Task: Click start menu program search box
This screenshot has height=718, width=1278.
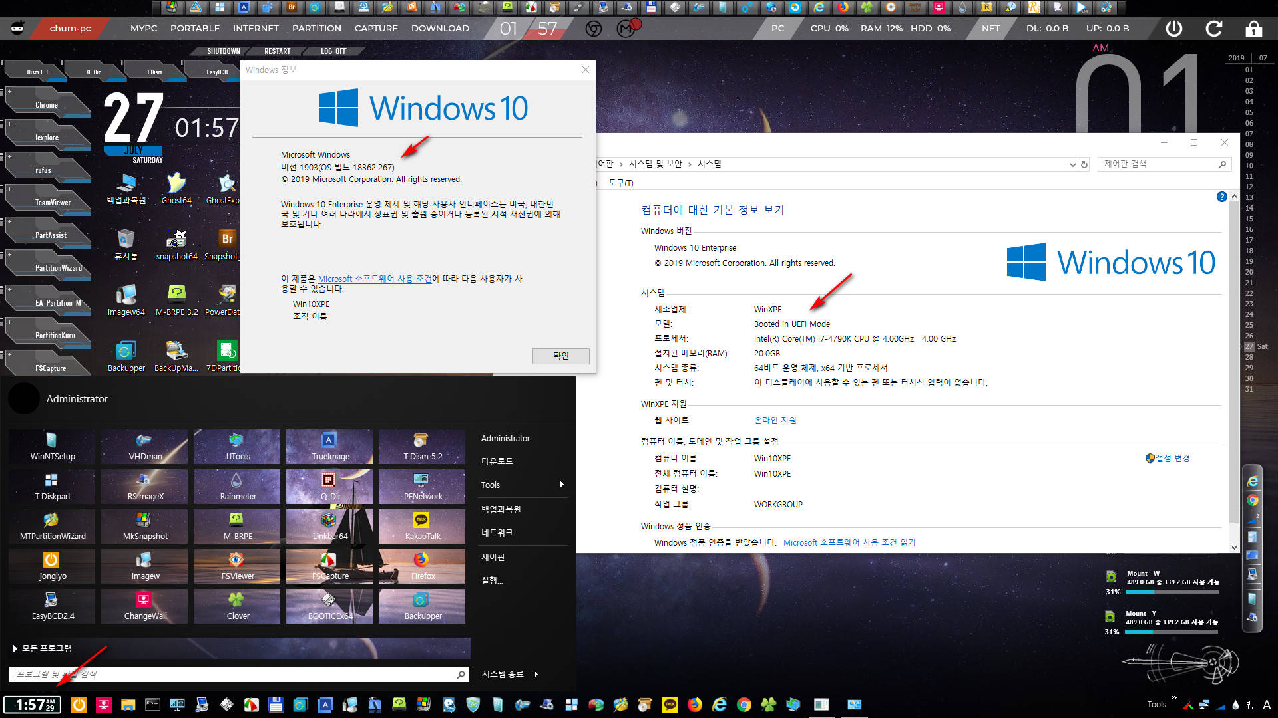Action: 238,674
